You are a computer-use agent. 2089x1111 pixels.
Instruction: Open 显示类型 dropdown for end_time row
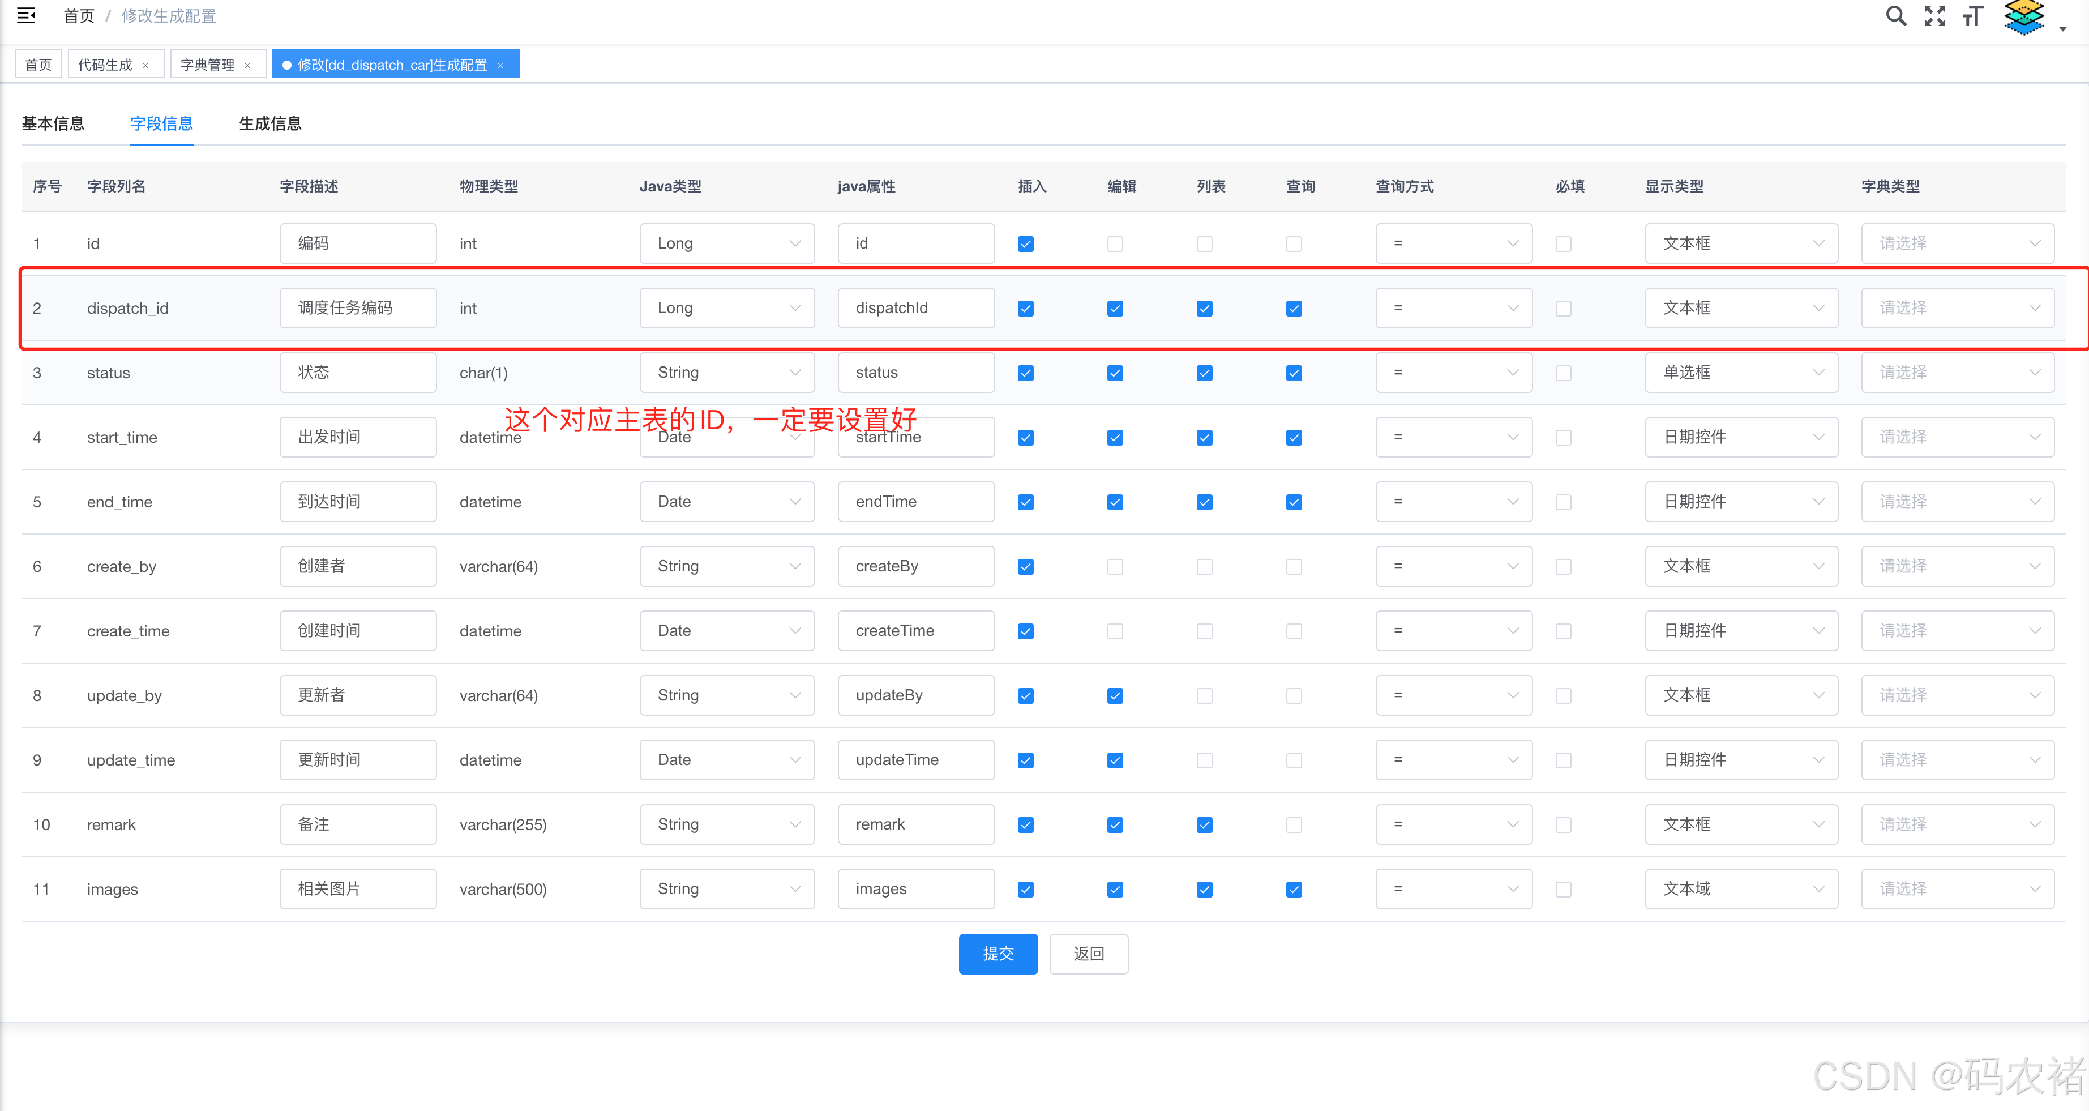pos(1741,502)
